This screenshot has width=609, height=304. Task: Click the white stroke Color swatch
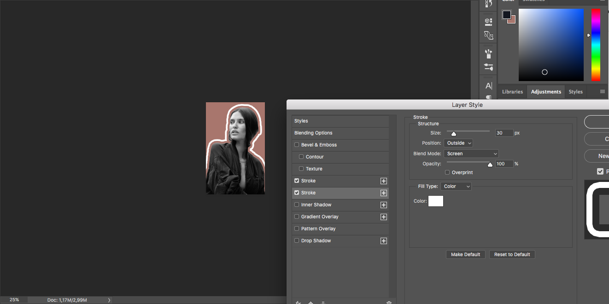pos(436,201)
